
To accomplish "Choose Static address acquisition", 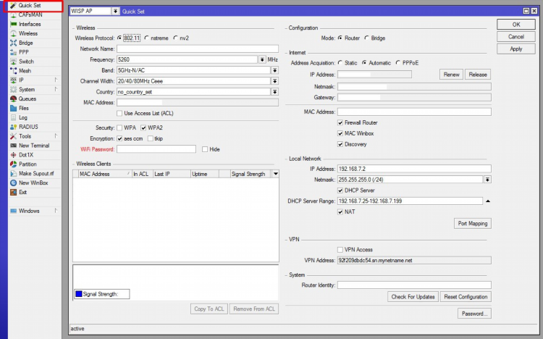I will tap(340, 63).
